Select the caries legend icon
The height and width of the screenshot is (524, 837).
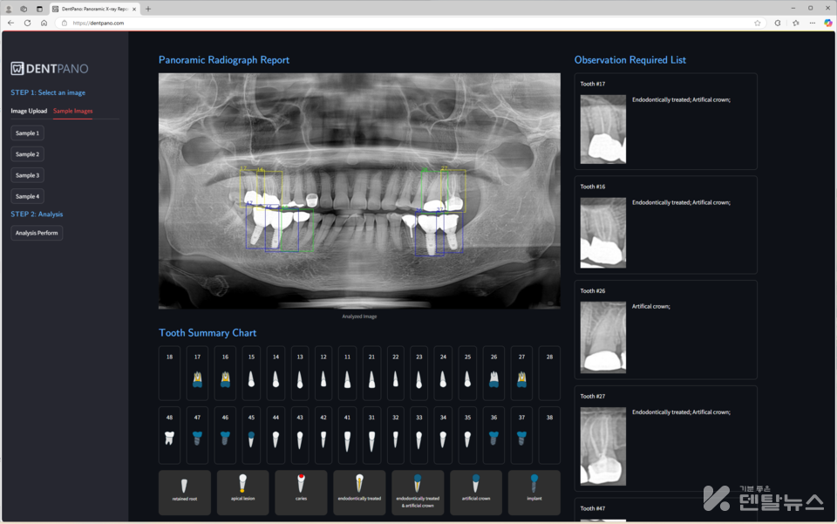(x=301, y=482)
